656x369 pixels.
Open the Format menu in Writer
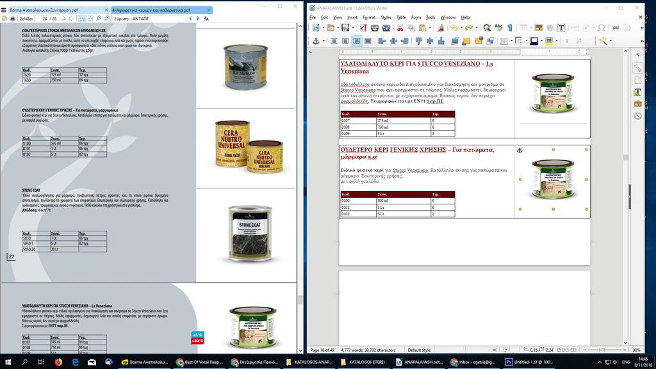368,17
